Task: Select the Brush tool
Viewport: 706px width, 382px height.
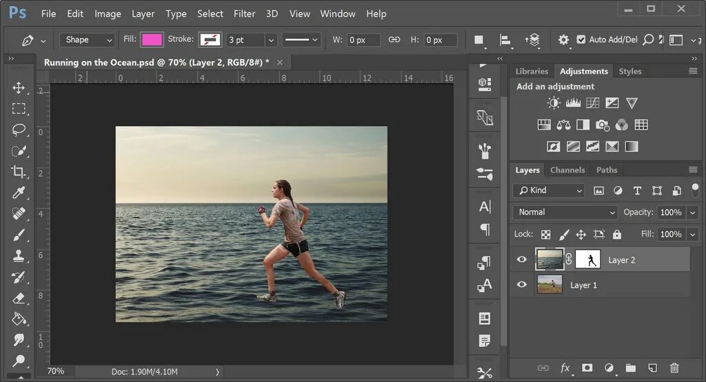Action: click(19, 235)
